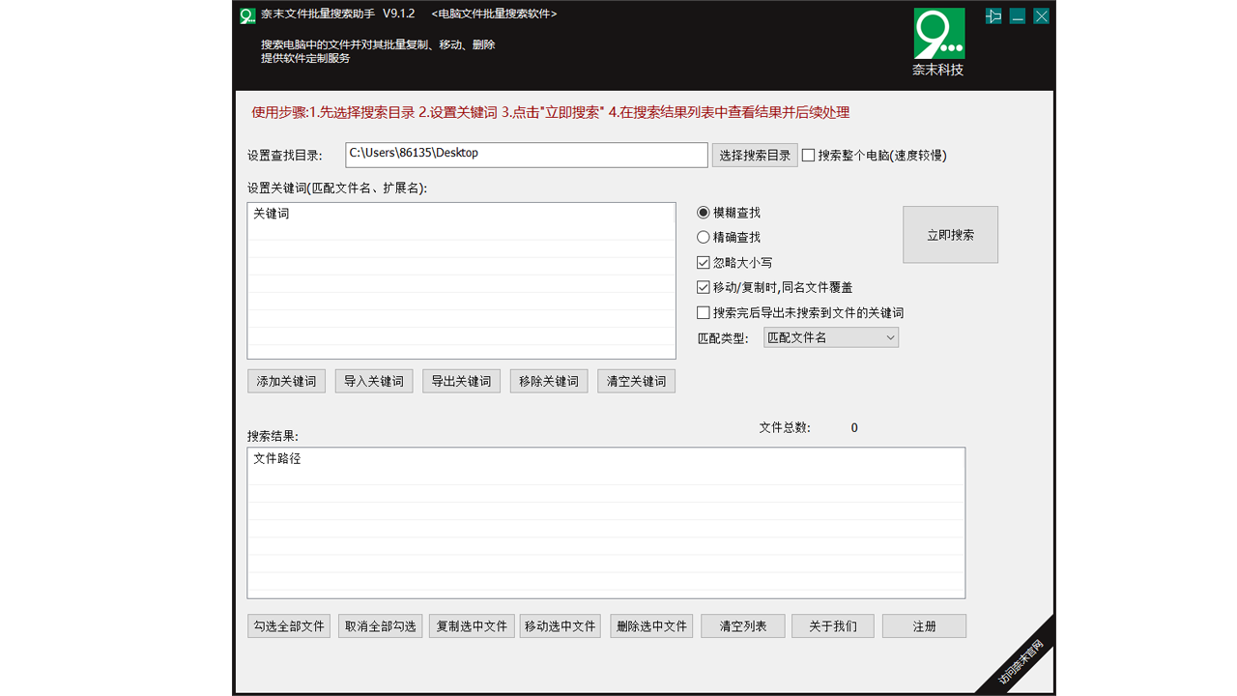Click the 清空列表 button
Viewport: 1237px width, 696px height.
[743, 626]
